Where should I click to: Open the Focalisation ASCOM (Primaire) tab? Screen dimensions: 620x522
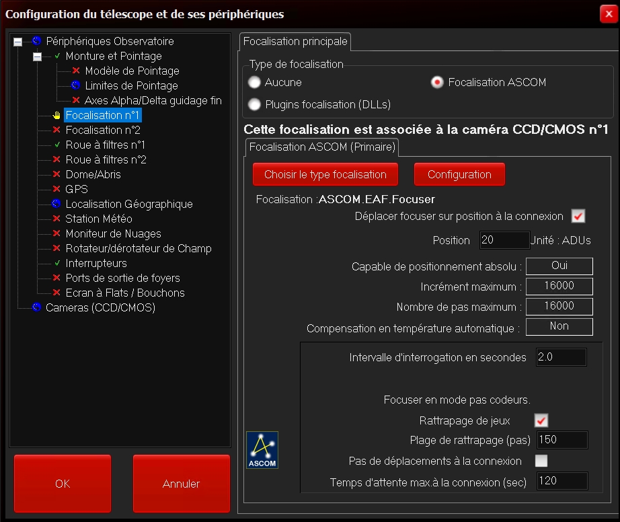click(323, 147)
